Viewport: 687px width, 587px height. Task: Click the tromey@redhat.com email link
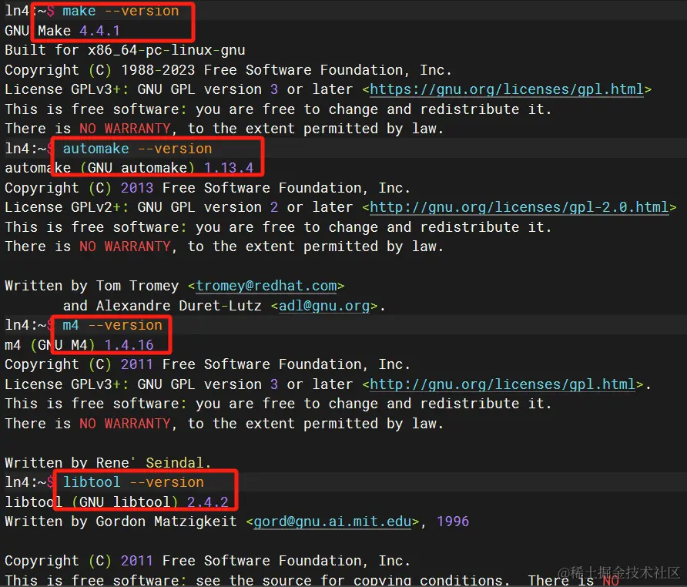(x=266, y=286)
